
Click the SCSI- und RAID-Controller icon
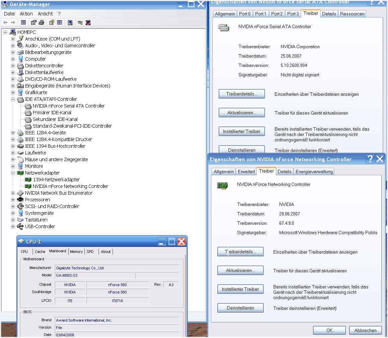(x=20, y=206)
